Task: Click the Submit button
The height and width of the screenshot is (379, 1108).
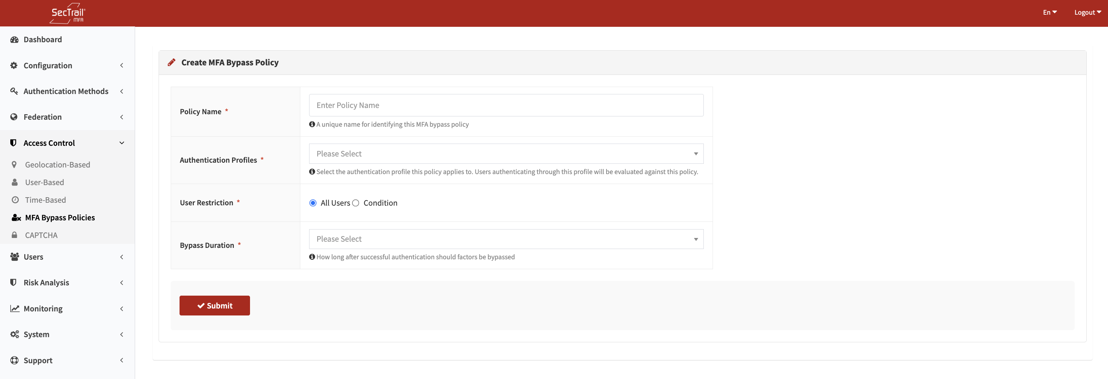Action: point(215,306)
